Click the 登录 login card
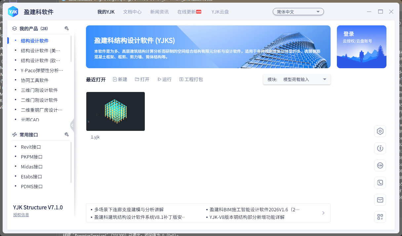Viewport: 402px width, 236px height. [x=362, y=47]
